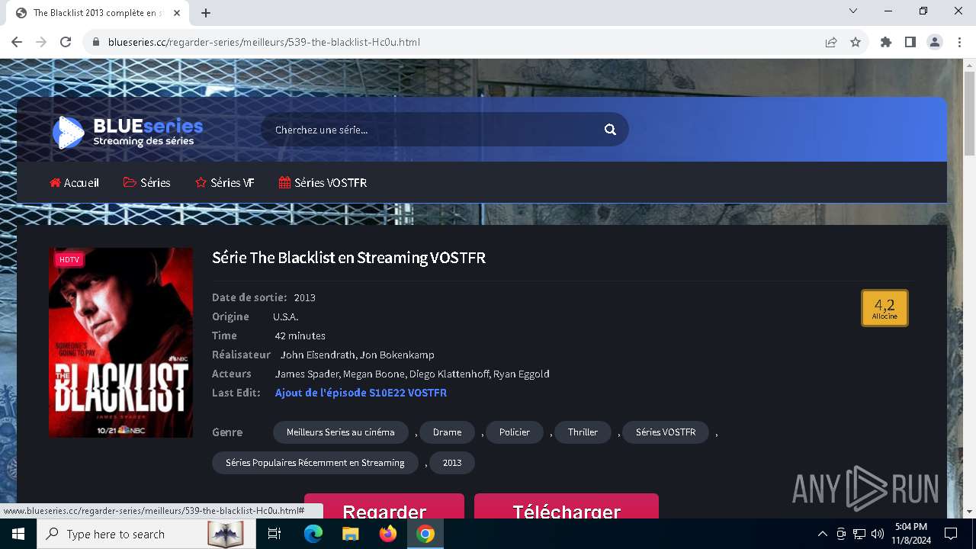Open Task View on taskbar
Image resolution: width=976 pixels, height=549 pixels.
click(x=274, y=534)
